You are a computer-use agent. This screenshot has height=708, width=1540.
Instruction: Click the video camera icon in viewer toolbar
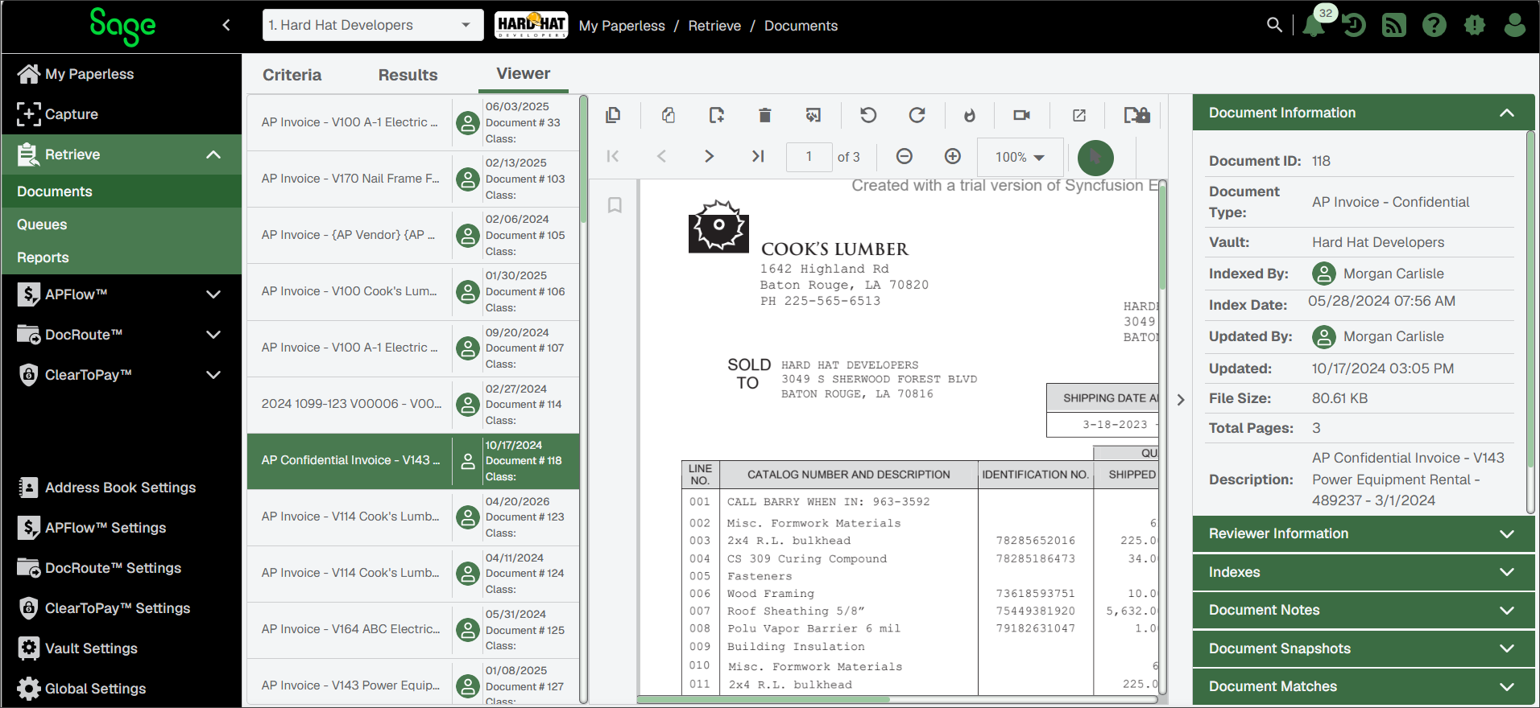1021,115
